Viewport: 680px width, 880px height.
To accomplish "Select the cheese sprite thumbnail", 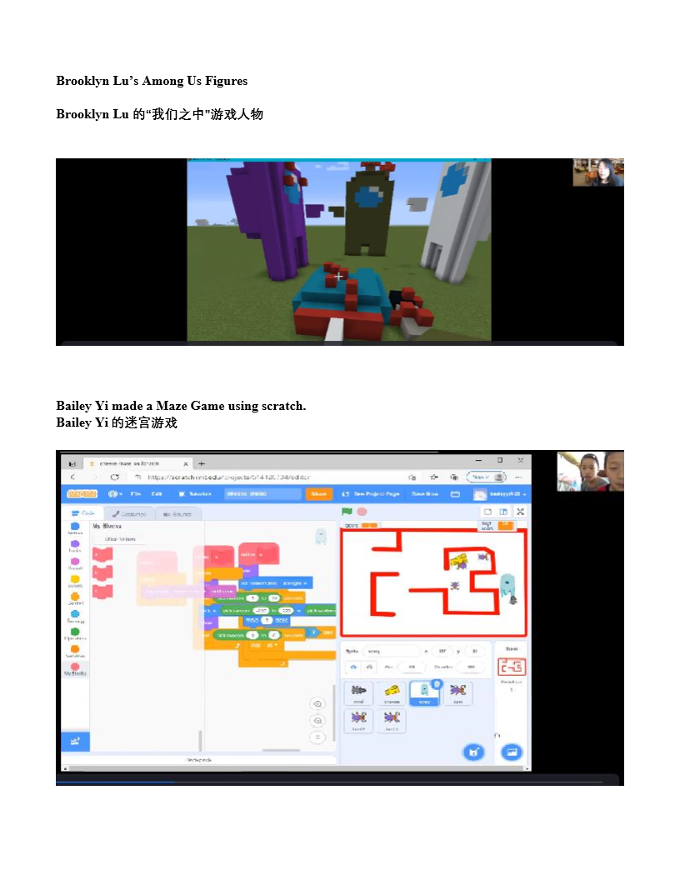I will [x=390, y=693].
